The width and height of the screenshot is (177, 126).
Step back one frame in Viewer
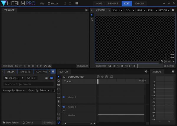click(126, 66)
